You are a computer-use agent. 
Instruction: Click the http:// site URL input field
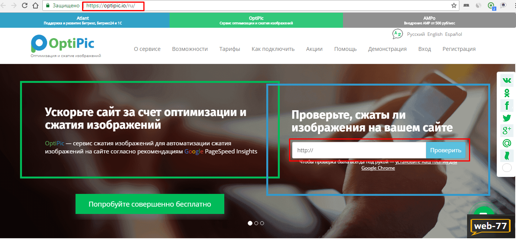(x=359, y=150)
